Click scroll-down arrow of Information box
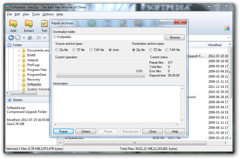240x159 pixels. (x=182, y=120)
